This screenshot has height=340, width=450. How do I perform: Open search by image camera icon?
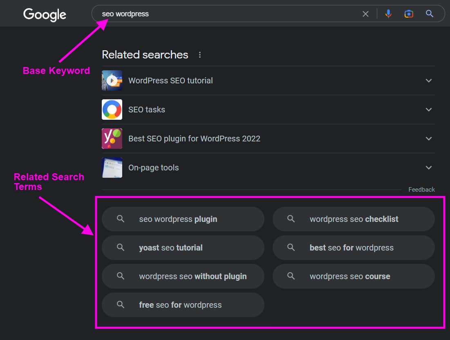point(409,14)
